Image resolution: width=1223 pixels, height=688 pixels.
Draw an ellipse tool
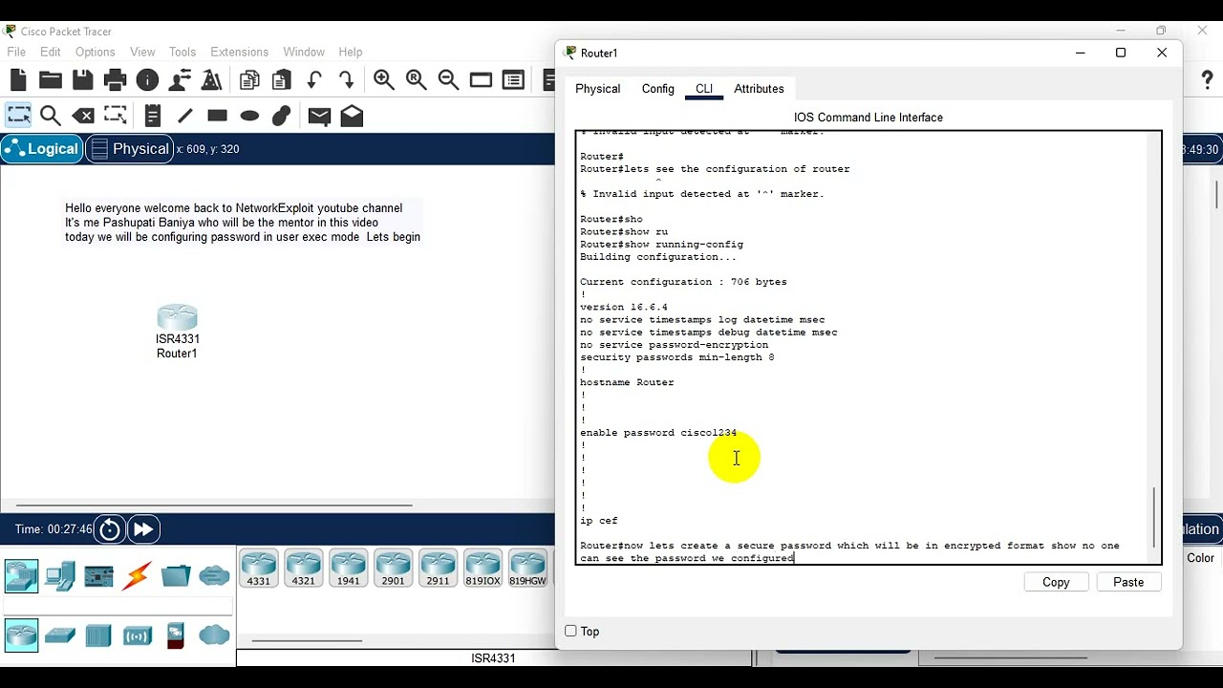click(249, 116)
